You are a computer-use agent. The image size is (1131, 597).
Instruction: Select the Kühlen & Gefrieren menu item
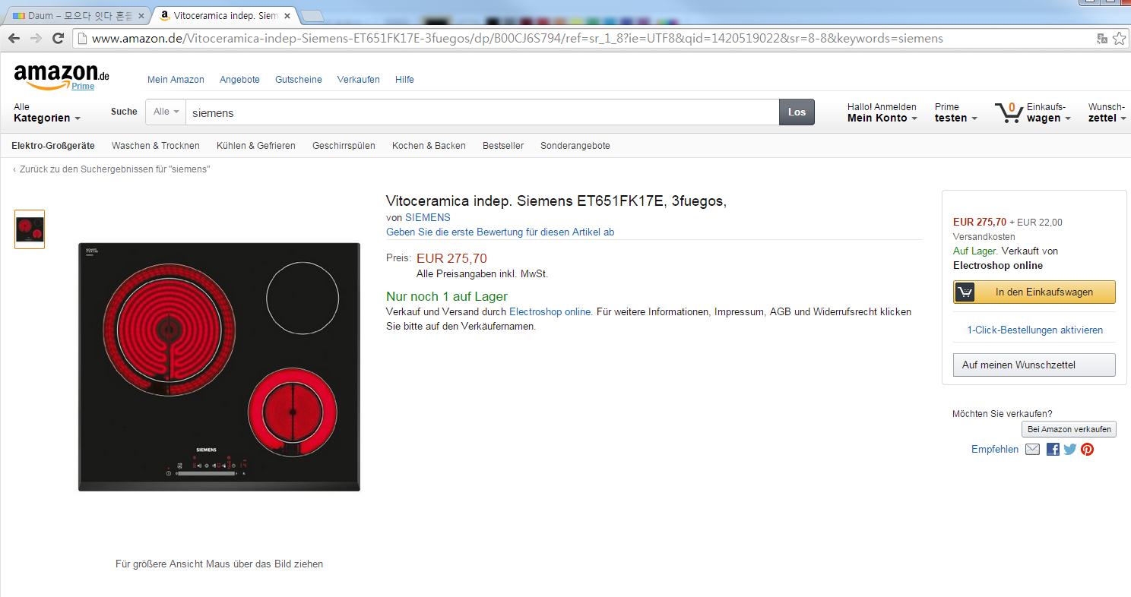tap(256, 146)
